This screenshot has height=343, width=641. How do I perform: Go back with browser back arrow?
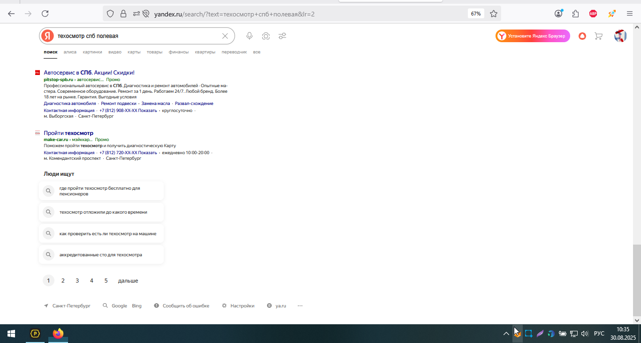click(x=11, y=14)
